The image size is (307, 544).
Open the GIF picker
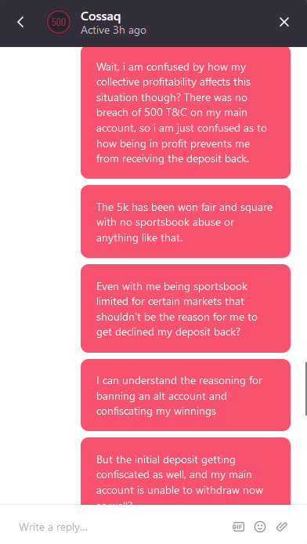pyautogui.click(x=238, y=527)
